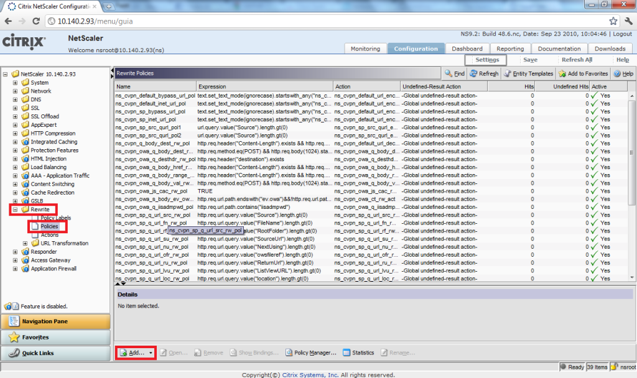The image size is (637, 378).
Task: Click the Content Switching feature icon
Action: [x=25, y=184]
